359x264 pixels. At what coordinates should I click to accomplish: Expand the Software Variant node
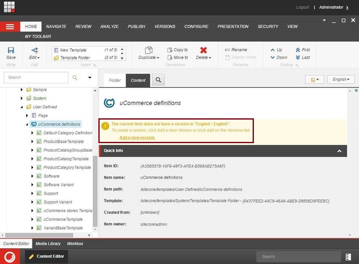[x=32, y=185]
